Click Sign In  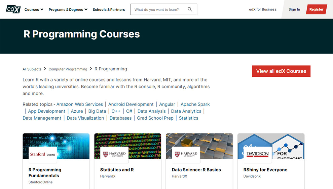294,9
